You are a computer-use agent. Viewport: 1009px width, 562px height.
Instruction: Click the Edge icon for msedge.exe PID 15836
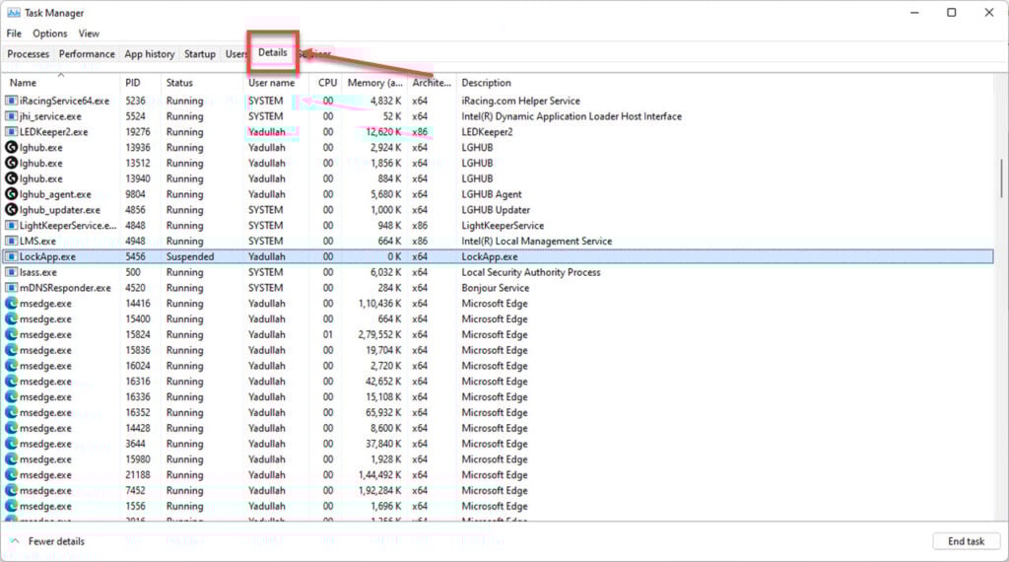tap(11, 350)
